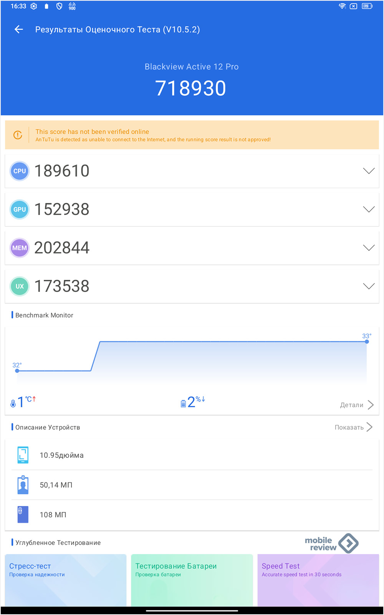Screen dimensions: 384x615
Task: Tap the 1°C temperature rise value
Action: 26,402
